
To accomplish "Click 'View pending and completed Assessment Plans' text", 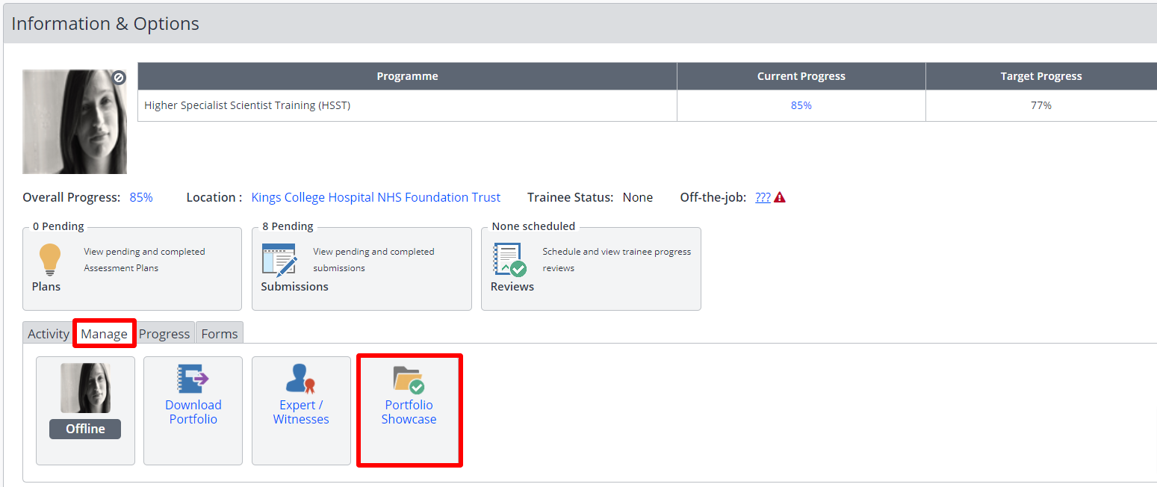I will [144, 260].
